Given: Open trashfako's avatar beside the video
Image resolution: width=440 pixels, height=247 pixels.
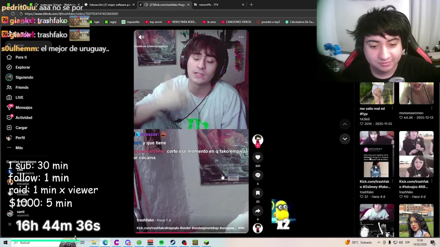Looking at the screenshot, I should click(258, 139).
